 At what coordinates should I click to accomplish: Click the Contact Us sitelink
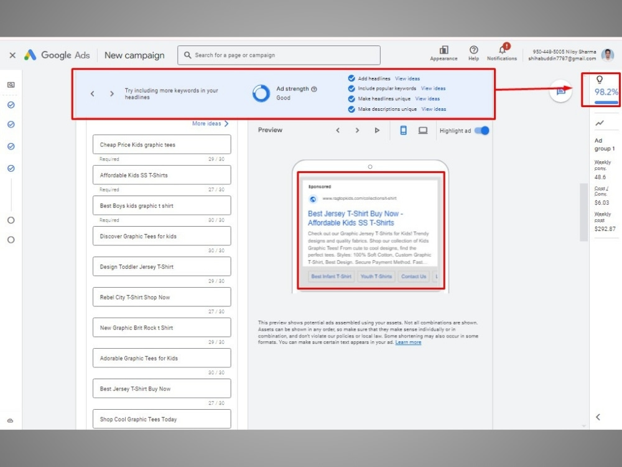(x=414, y=276)
